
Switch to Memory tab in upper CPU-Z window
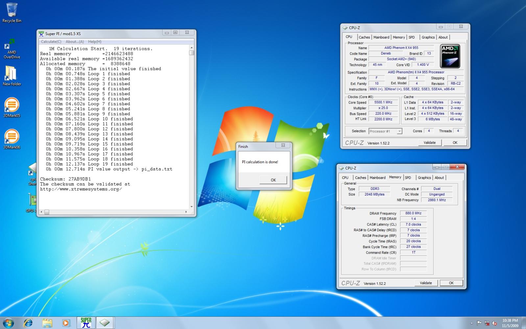tap(399, 37)
